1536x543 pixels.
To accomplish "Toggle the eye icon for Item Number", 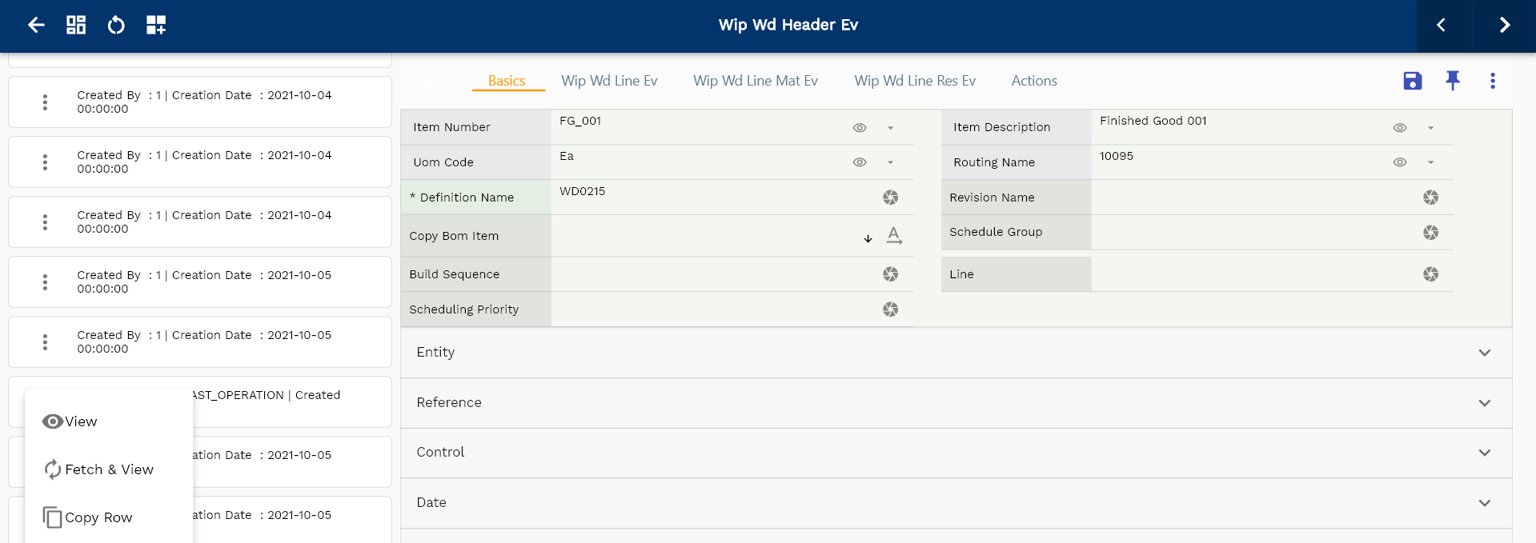I will click(860, 128).
